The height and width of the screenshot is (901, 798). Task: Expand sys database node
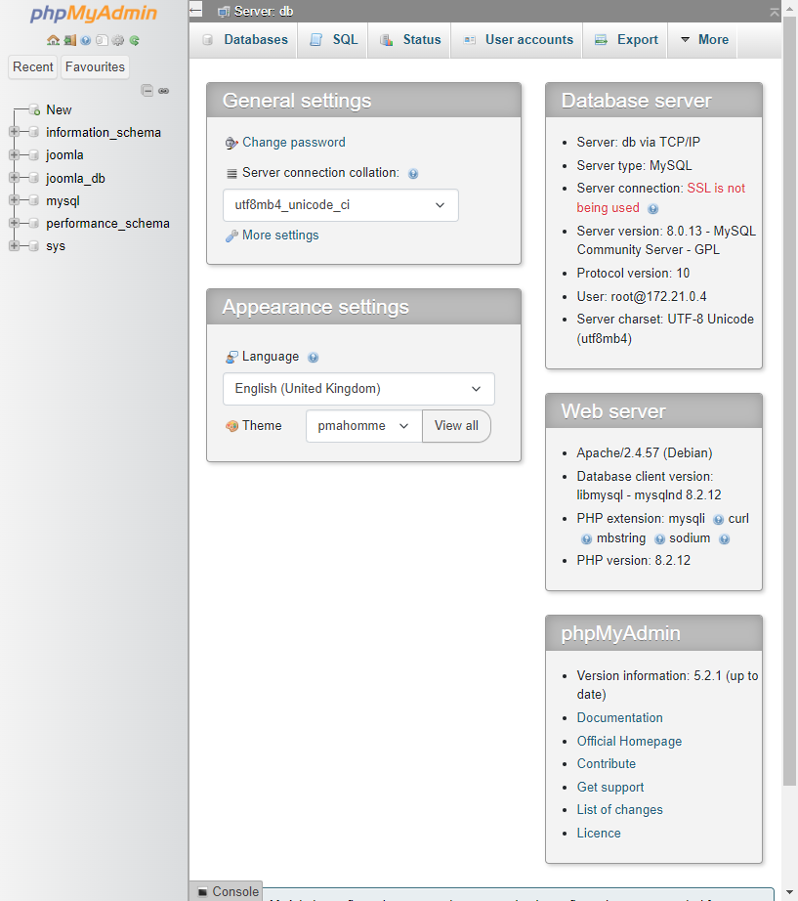coord(15,245)
